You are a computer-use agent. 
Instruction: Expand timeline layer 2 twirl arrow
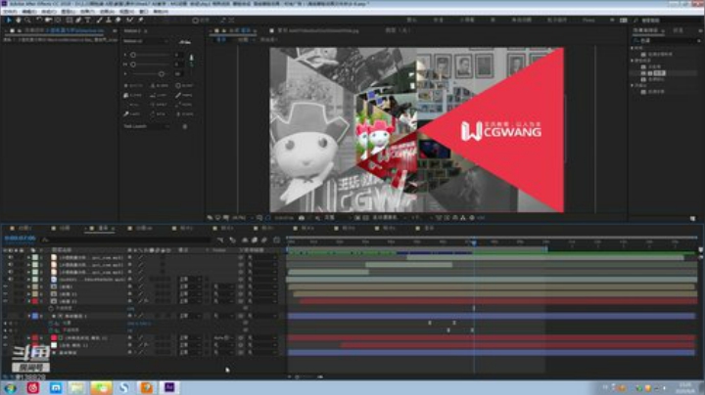pyautogui.click(x=28, y=265)
